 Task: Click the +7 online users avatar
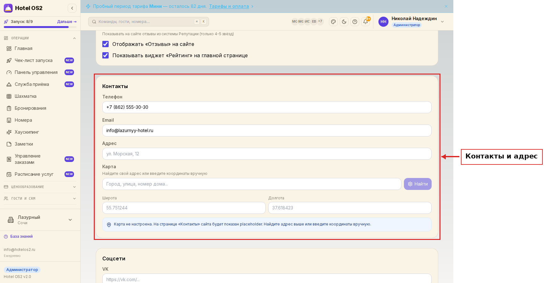(x=320, y=21)
